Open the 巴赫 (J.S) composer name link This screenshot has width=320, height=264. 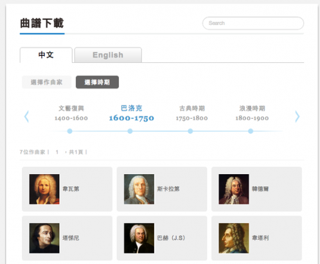pyautogui.click(x=171, y=238)
